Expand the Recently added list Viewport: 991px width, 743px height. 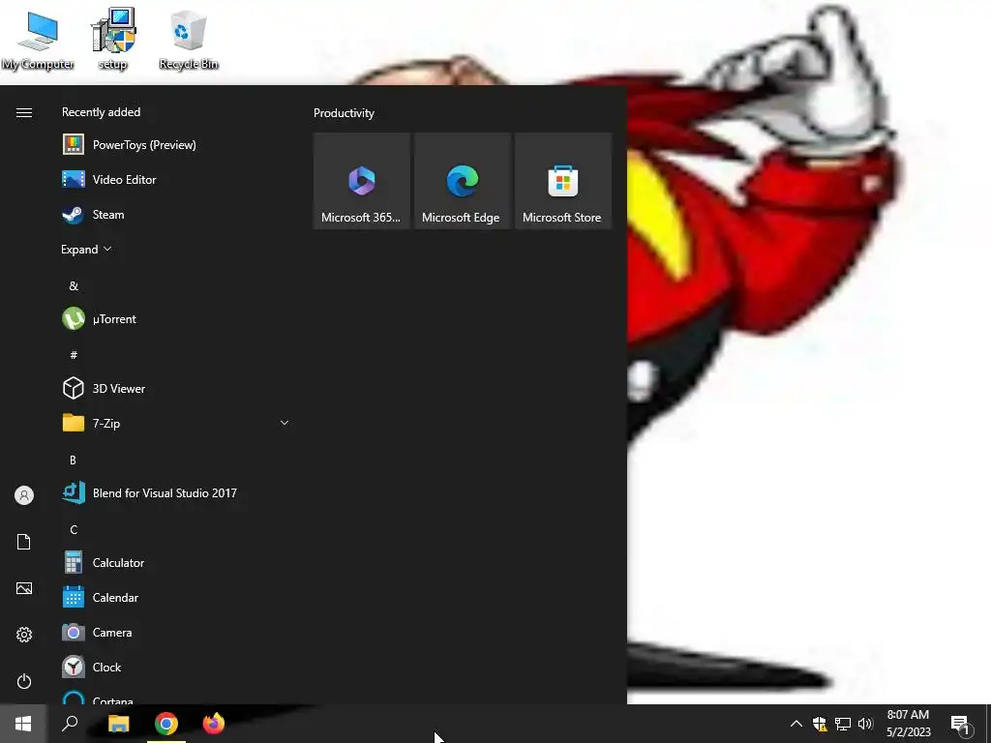pyautogui.click(x=86, y=249)
